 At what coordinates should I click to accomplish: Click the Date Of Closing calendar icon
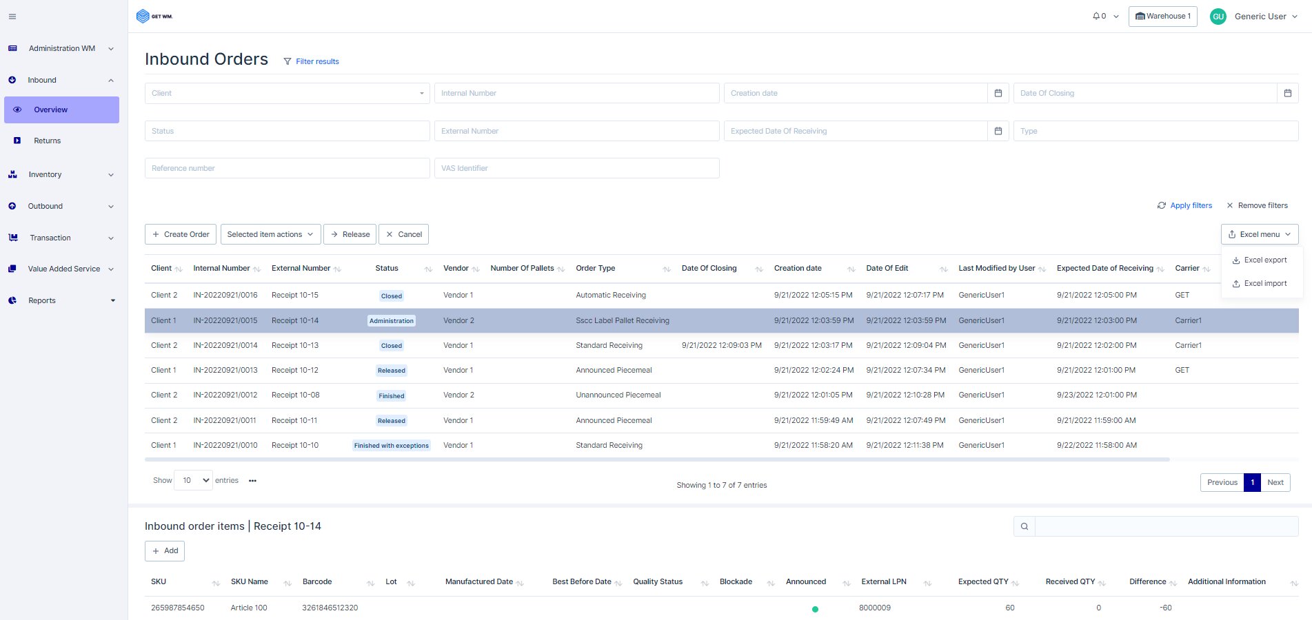1287,93
